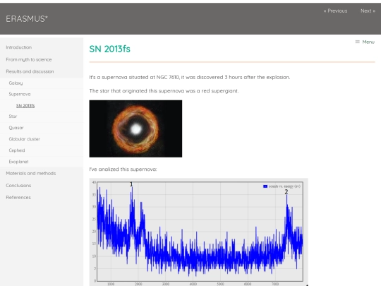Open the Exoplanet subsection

tap(18, 162)
